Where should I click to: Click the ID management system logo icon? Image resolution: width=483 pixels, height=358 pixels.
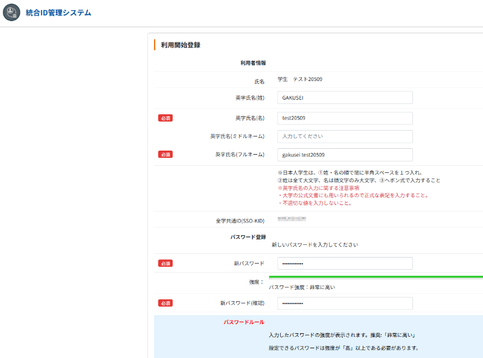(11, 13)
